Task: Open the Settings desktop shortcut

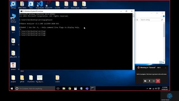Action: click(13, 5)
